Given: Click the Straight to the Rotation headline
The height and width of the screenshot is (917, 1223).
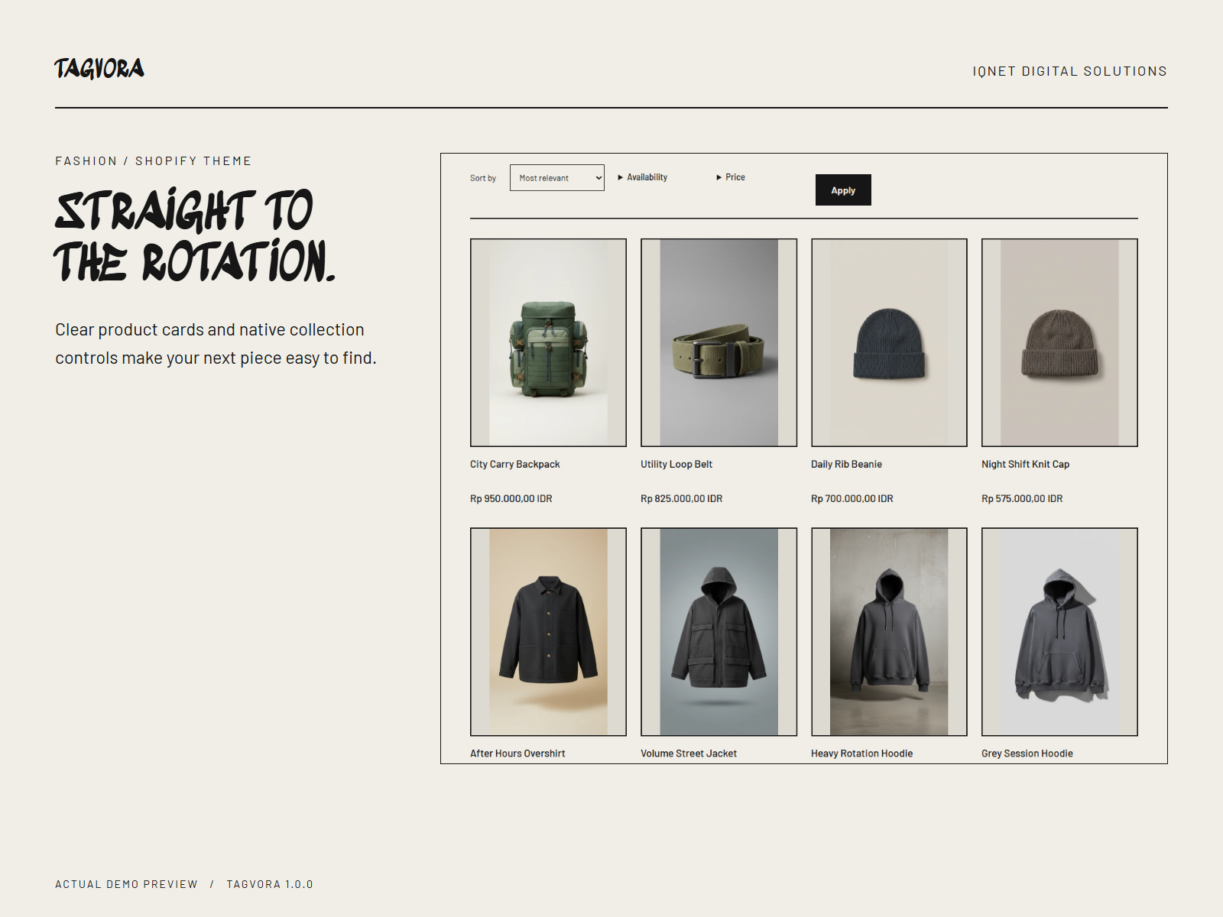Looking at the screenshot, I should click(195, 235).
